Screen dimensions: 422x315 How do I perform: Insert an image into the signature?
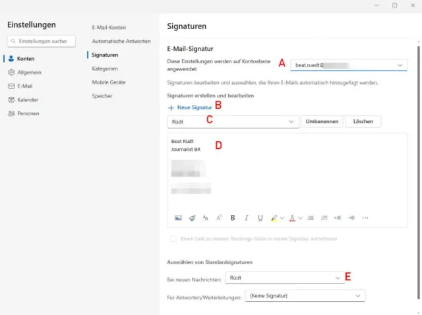[x=178, y=217]
